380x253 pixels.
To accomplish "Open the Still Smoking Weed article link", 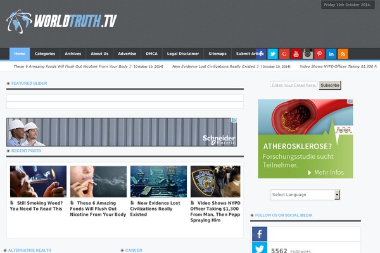I will (36, 206).
